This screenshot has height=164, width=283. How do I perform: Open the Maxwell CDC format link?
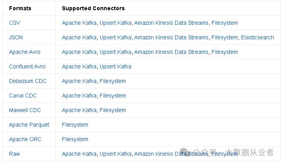(x=25, y=110)
